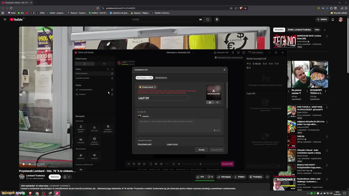Open options menu for Zabij się video
This screenshot has width=349, height=196.
(x=327, y=137)
